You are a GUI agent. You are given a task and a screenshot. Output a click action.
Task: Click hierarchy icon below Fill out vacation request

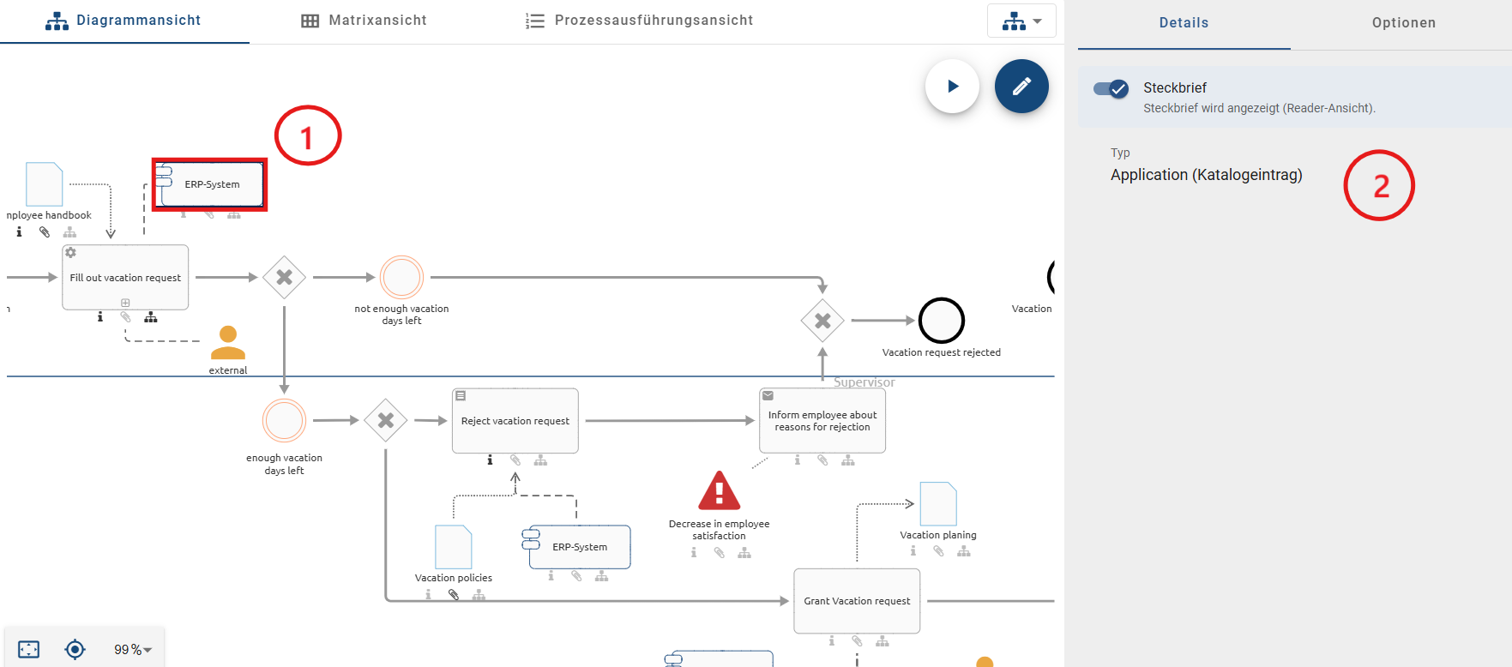click(151, 317)
